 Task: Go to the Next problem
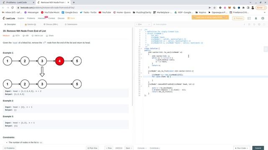(x=129, y=148)
